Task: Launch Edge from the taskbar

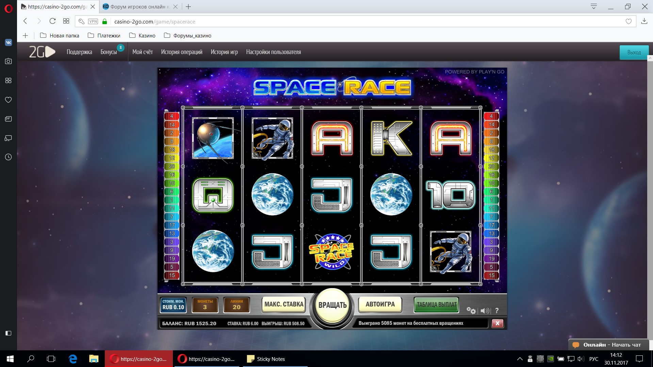Action: coord(73,359)
